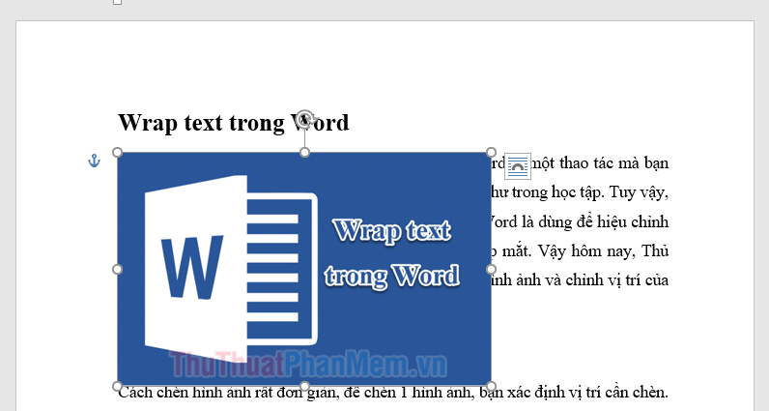Viewport: 769px width, 411px height.
Task: Click the bottom-right resize handle of image
Action: 491,386
